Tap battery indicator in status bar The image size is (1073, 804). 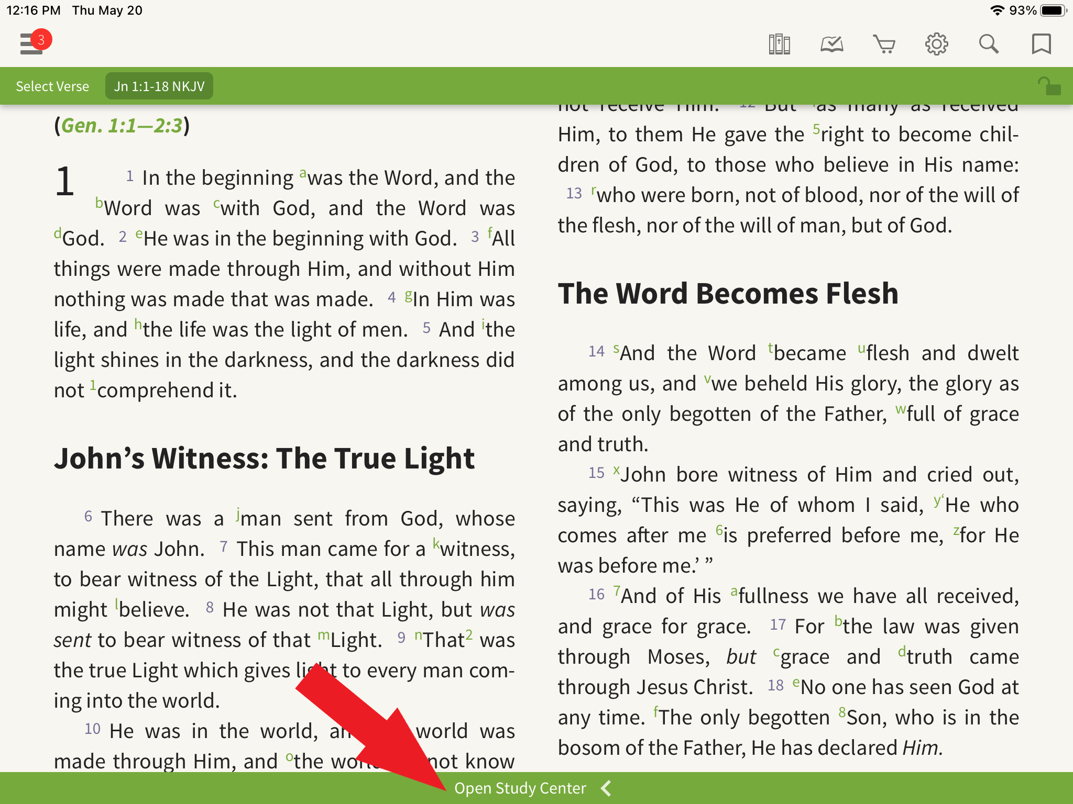click(1054, 10)
